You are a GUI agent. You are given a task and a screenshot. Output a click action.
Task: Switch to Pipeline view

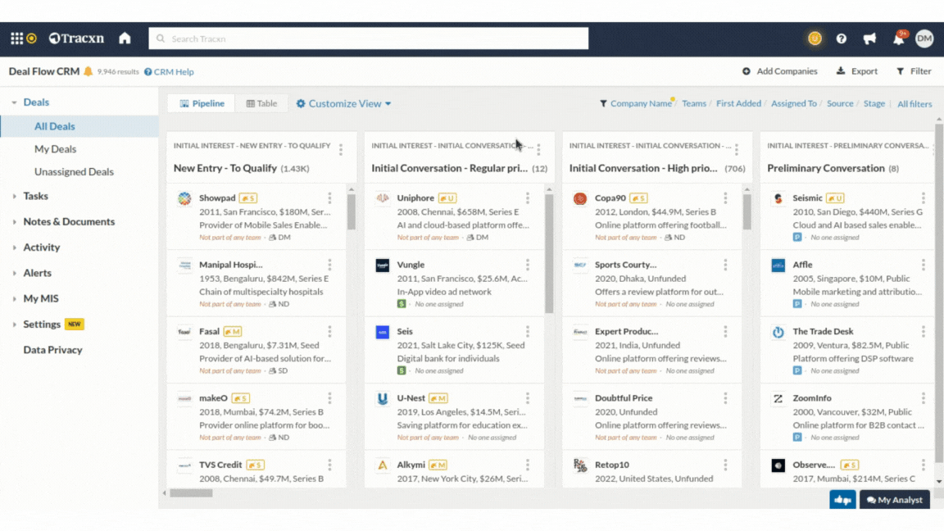(201, 103)
